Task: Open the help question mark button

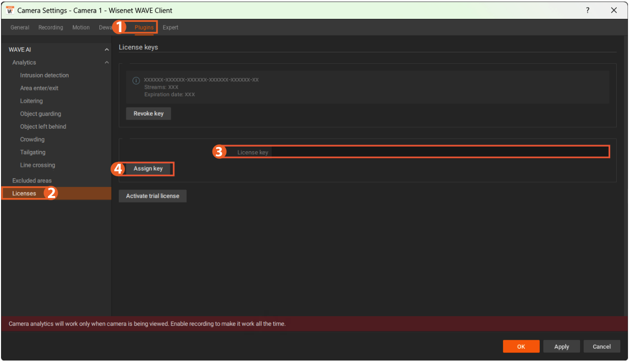Action: tap(588, 10)
